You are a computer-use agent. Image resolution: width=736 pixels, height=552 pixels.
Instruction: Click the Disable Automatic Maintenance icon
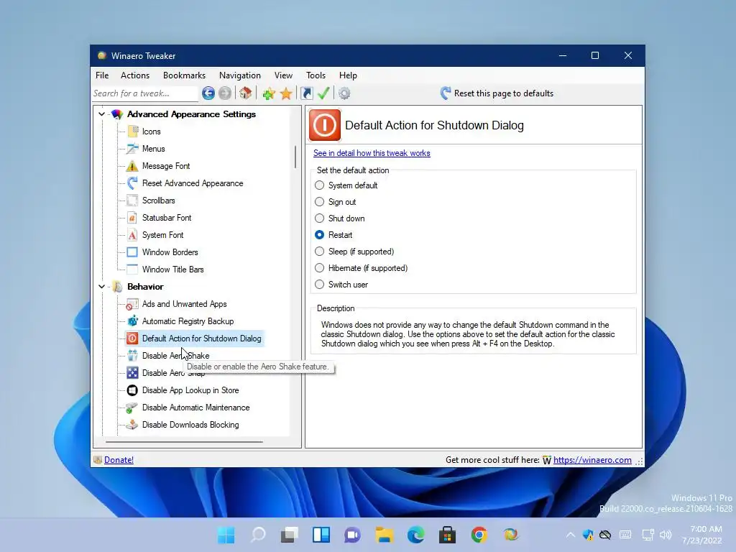click(133, 408)
